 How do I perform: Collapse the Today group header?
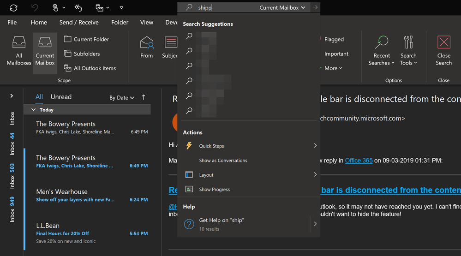click(x=87, y=110)
